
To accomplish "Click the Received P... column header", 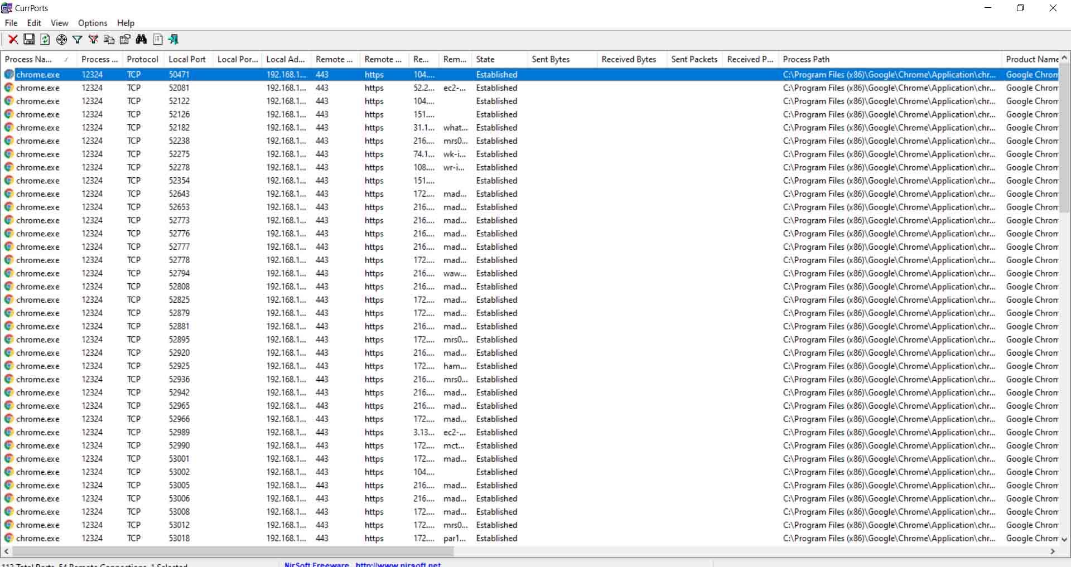I will [751, 59].
